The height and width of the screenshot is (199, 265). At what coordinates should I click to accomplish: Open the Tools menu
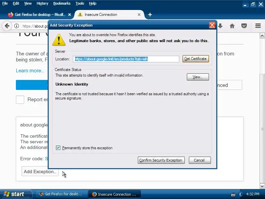[x=79, y=3]
